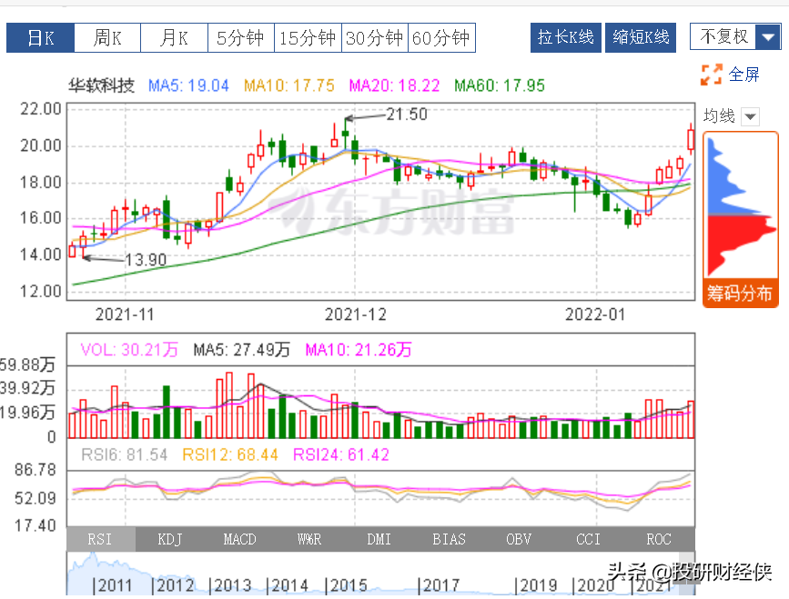Click the 13.90 low price label

coord(146,260)
